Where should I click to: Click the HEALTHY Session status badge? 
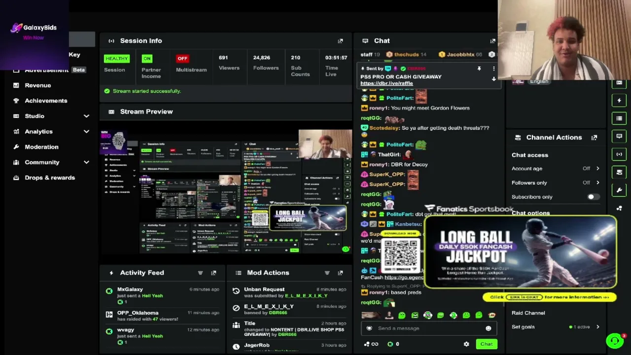click(x=116, y=59)
